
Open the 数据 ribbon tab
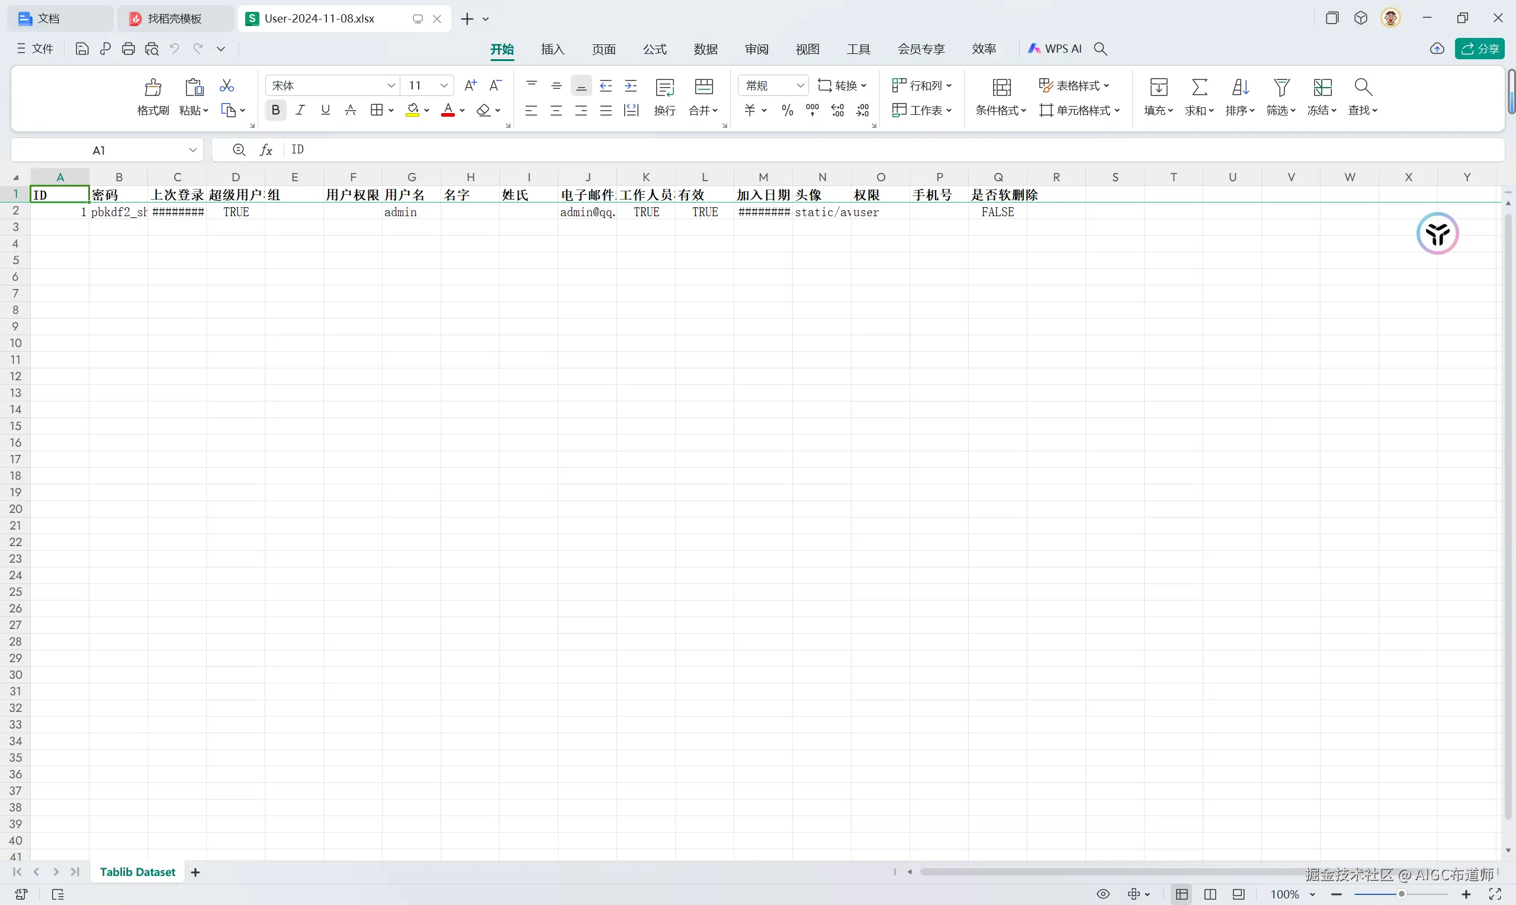pyautogui.click(x=705, y=49)
